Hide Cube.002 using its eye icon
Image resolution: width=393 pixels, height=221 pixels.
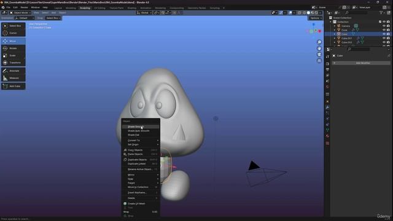(x=384, y=42)
